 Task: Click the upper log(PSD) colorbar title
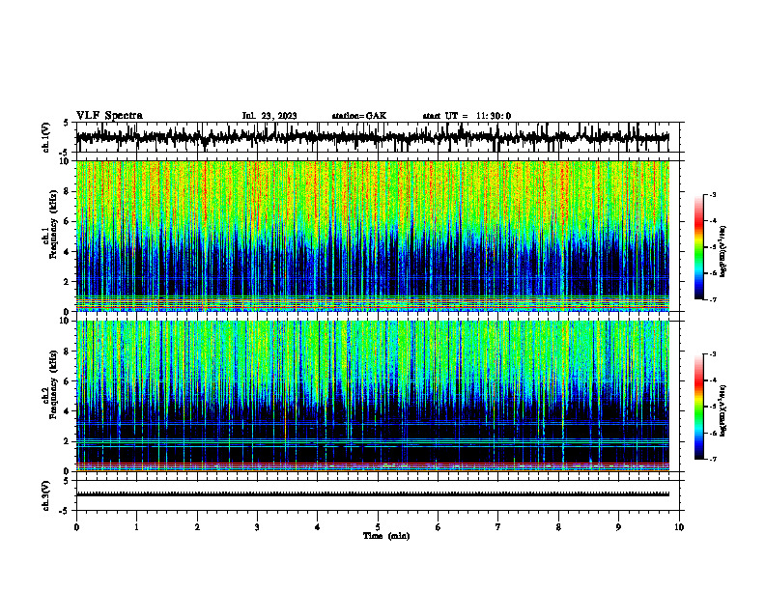coord(723,251)
